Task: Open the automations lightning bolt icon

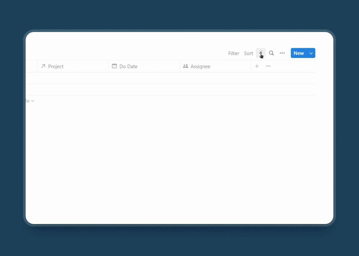Action: [x=261, y=53]
